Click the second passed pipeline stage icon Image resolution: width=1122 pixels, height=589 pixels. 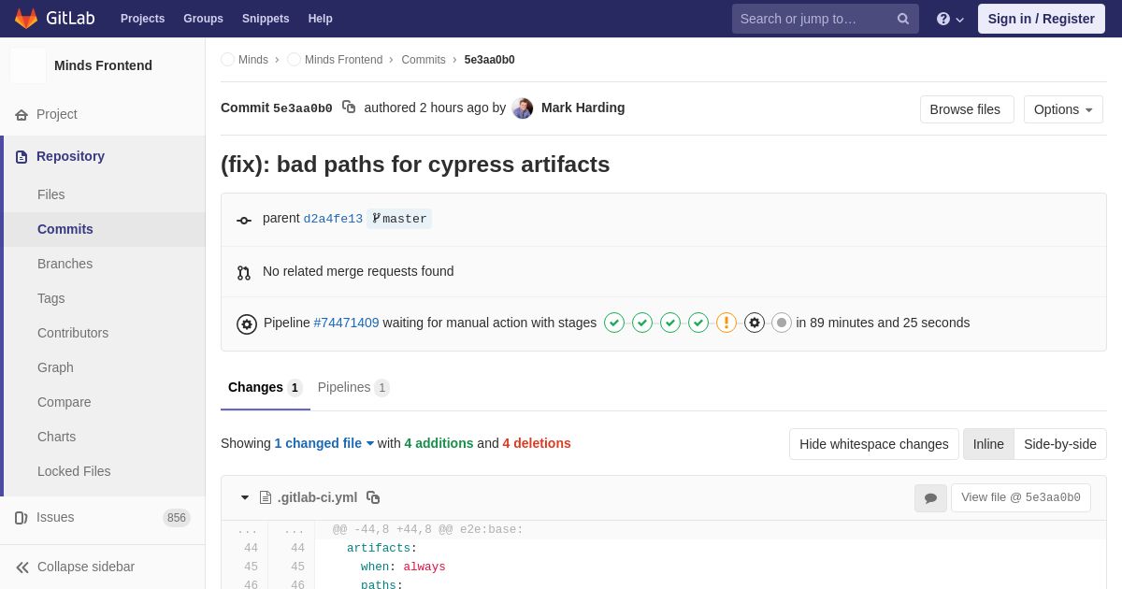642,323
